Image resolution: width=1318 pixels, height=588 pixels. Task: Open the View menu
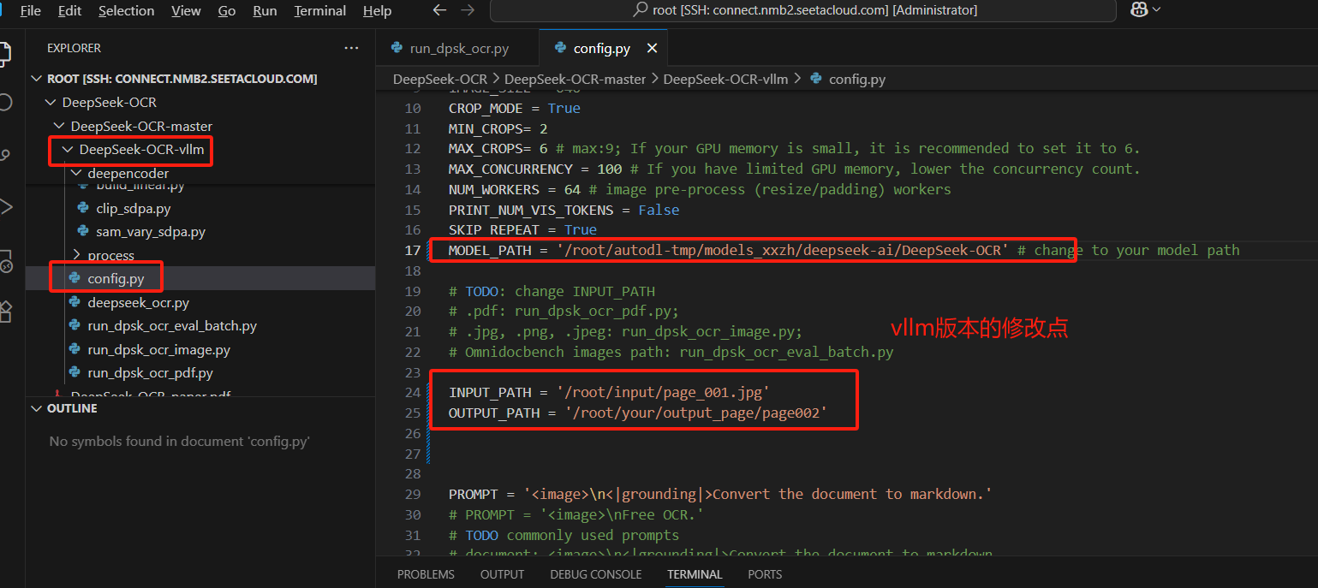(186, 11)
